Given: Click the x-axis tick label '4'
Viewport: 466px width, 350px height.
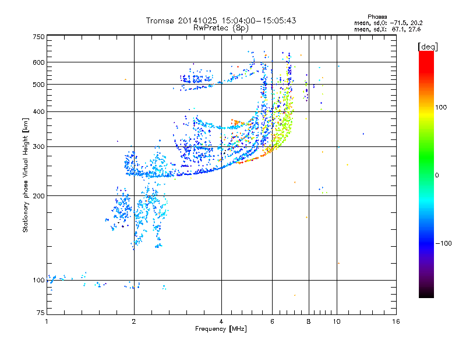Looking at the screenshot, I should click(x=221, y=321).
